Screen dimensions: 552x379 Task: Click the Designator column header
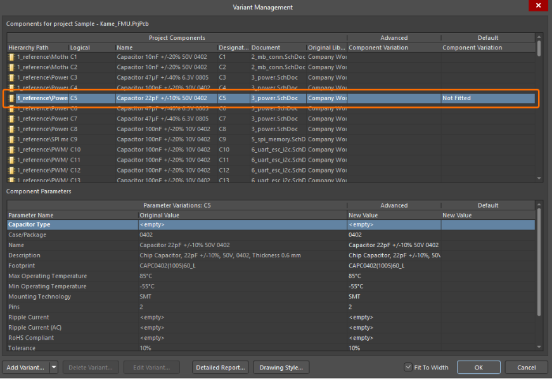(x=233, y=48)
